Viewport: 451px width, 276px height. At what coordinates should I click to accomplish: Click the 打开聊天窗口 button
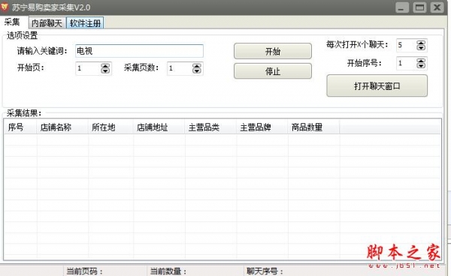377,85
